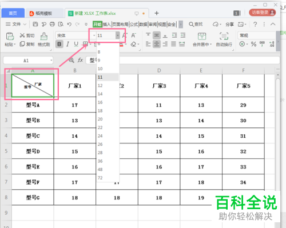286x228 pixels.
Task: Show more ribbon tabs with right chevron
Action: [x=181, y=24]
